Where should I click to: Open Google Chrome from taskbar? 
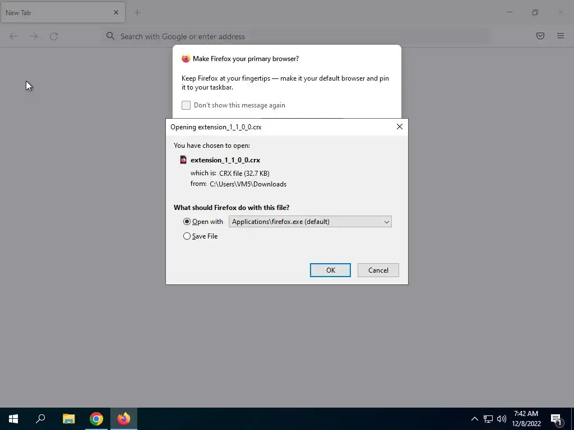click(96, 419)
